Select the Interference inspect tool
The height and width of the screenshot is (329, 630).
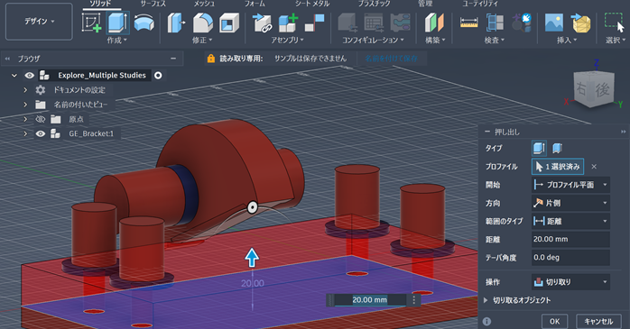click(x=495, y=23)
